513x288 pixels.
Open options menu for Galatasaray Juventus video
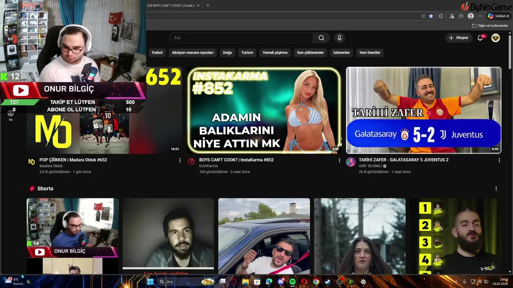coord(499,160)
